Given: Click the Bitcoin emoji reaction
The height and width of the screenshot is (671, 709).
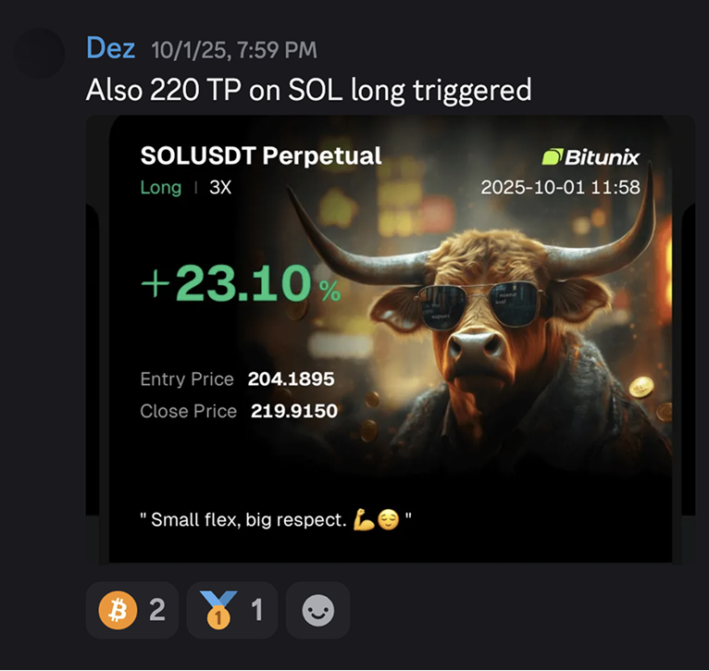Looking at the screenshot, I should pos(131,610).
